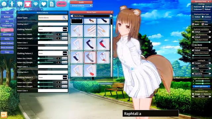212x119 pixels.
Task: Go to next glove type arrow
Action: [x=111, y=16]
